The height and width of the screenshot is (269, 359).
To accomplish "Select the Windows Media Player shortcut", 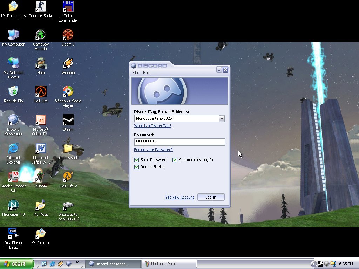I will 68,97.
